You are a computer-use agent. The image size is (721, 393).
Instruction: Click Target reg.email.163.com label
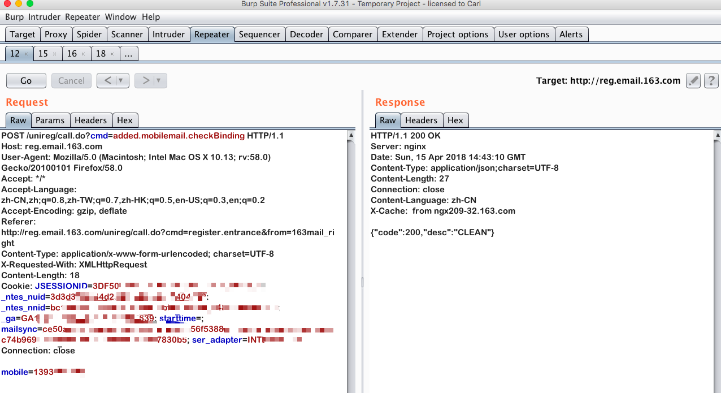click(x=609, y=81)
